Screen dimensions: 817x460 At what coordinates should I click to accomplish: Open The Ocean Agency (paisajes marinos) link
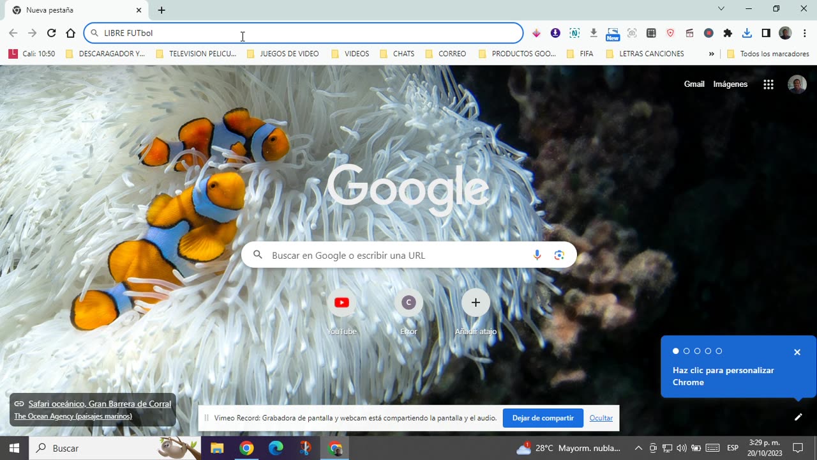click(x=73, y=416)
